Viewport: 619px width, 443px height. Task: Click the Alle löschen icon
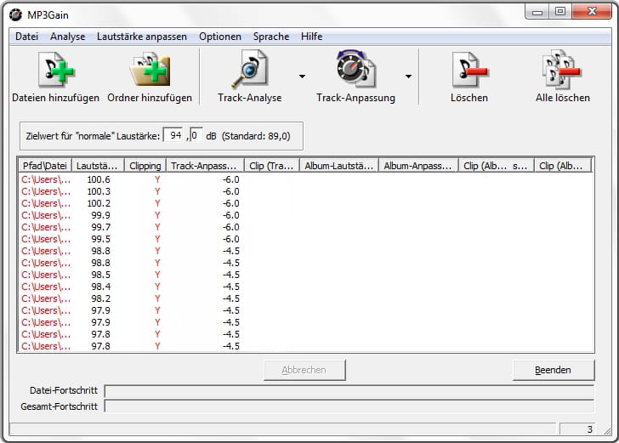562,70
